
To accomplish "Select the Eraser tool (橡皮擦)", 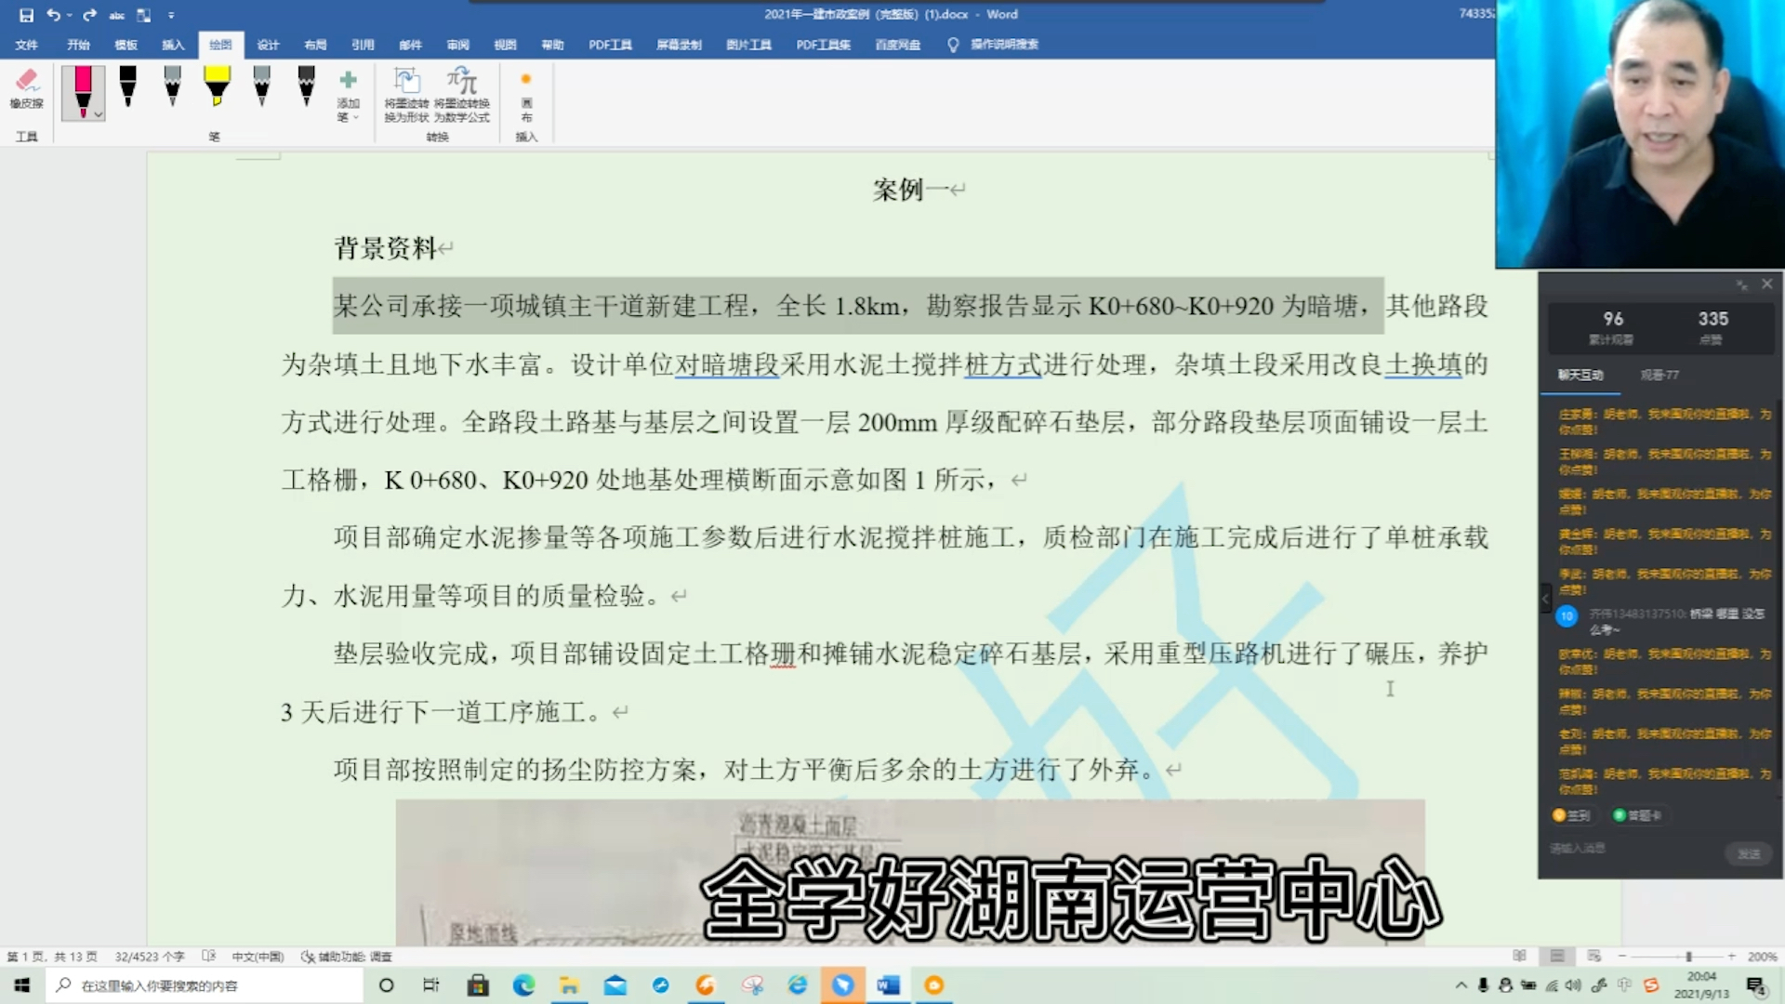I will pos(27,90).
